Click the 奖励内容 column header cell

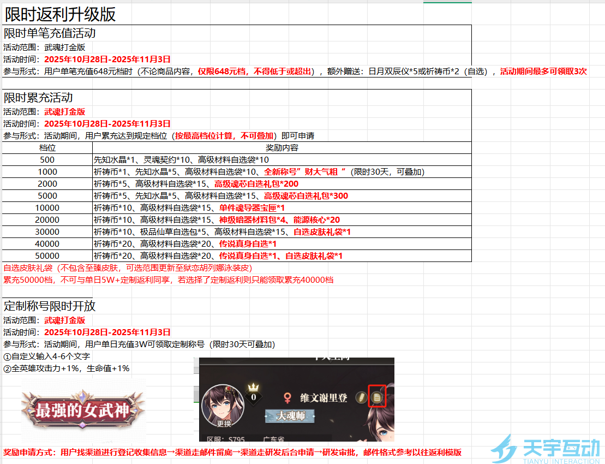tap(281, 148)
